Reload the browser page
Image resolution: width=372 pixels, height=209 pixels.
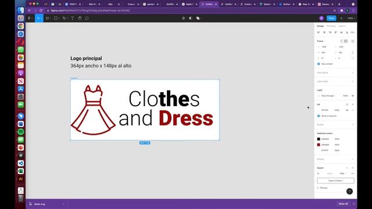pyautogui.click(x=41, y=10)
